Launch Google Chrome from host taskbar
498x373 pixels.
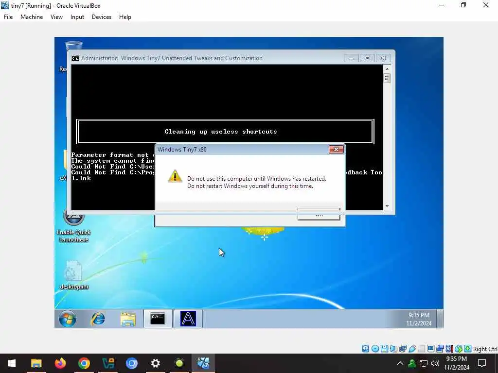pos(84,363)
